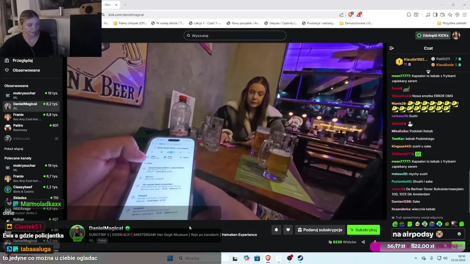Open Franio in Polecane kanały
This screenshot has height=264, width=470.
click(32, 178)
